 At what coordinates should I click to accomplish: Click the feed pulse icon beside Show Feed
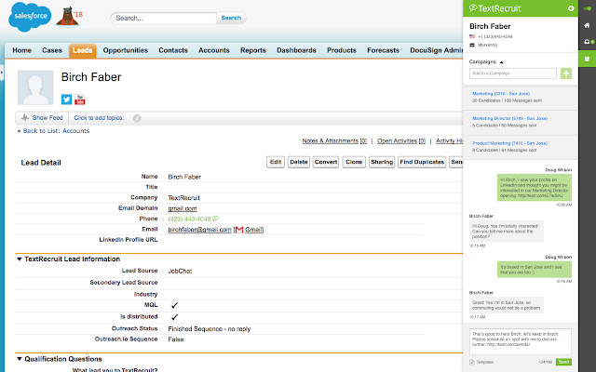25,118
